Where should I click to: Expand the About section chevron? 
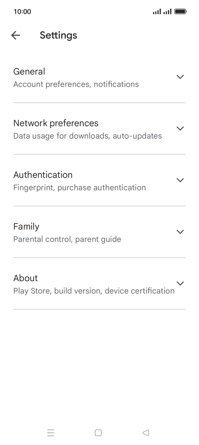point(180,283)
